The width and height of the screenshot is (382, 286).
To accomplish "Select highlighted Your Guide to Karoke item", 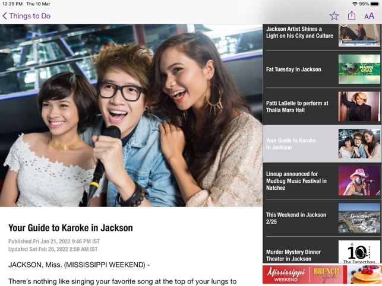I will (x=322, y=144).
